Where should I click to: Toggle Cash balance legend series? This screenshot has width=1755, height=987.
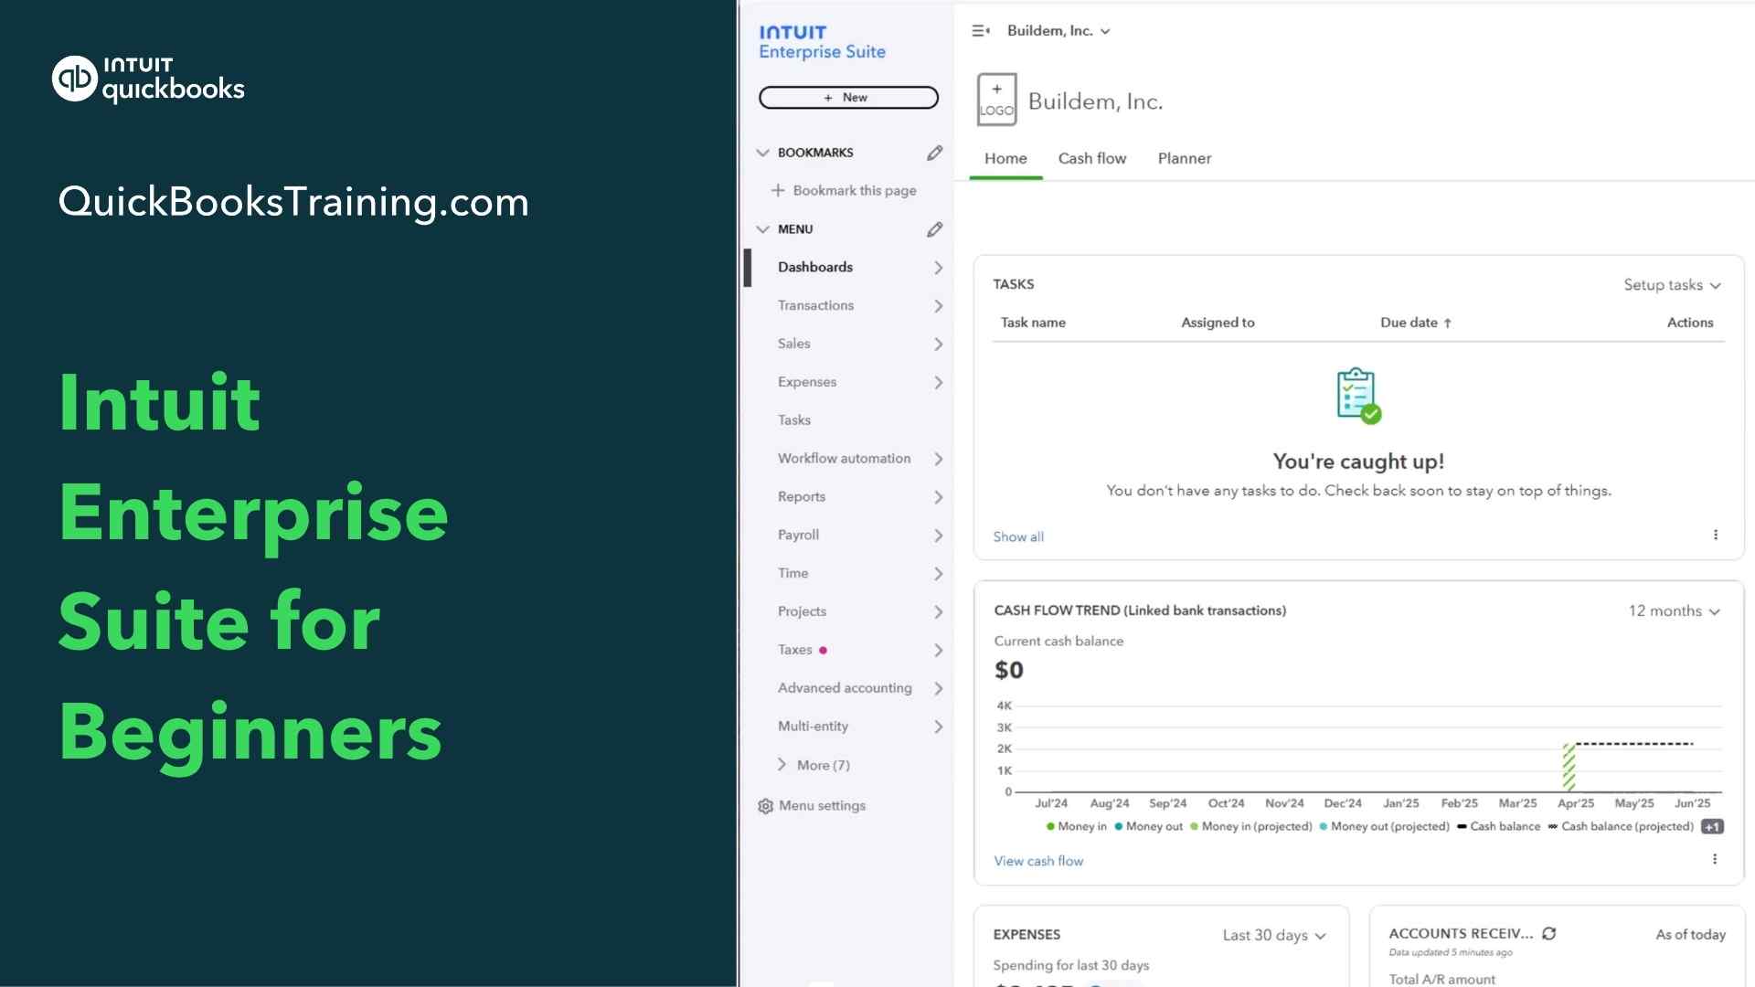pos(1498,826)
